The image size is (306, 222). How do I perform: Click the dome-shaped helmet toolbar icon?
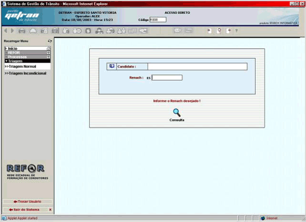tap(33, 31)
